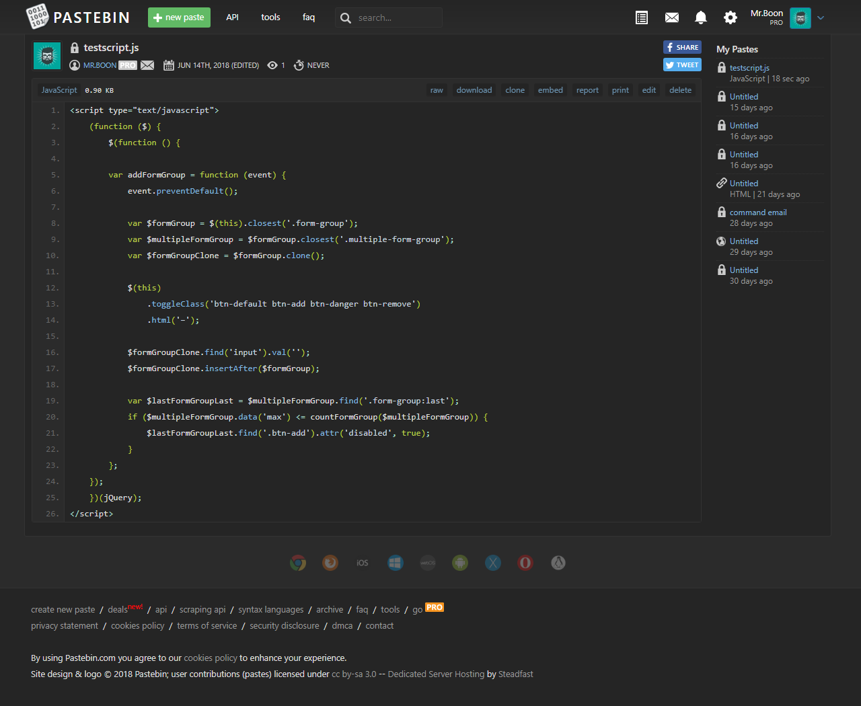Click the Windows desktop app icon
The width and height of the screenshot is (861, 706).
coord(396,563)
